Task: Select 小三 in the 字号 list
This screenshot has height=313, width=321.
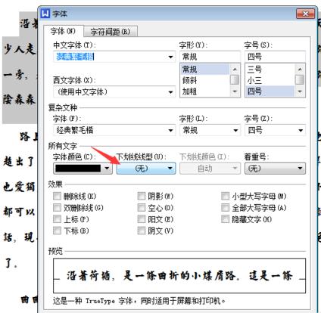Action: (x=270, y=80)
